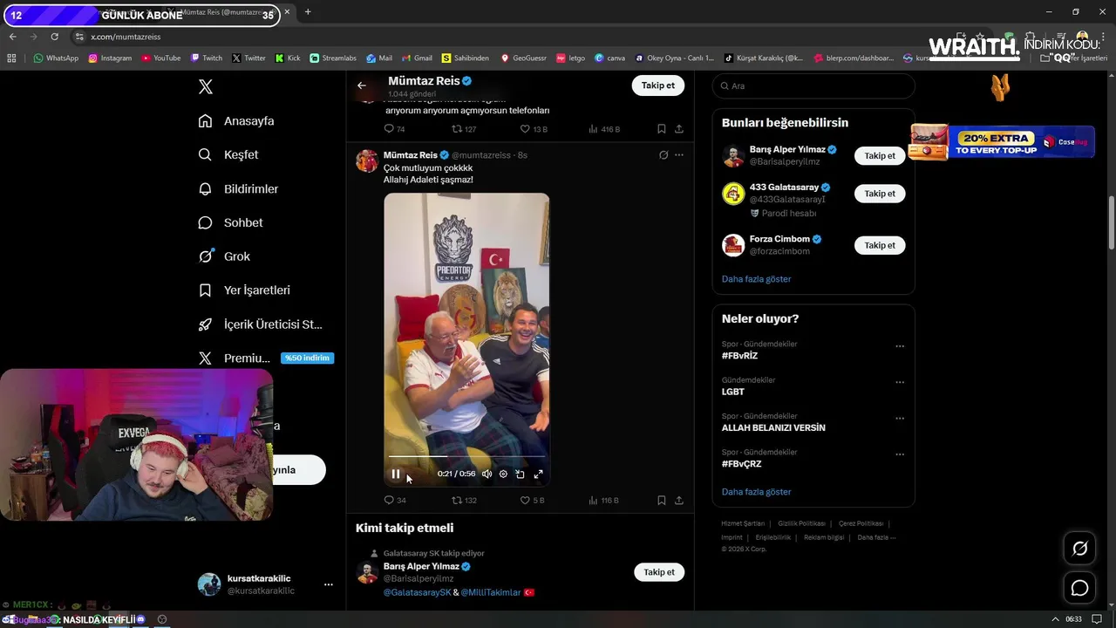Screen dimensions: 1116x628
Task: Click the X logo in sidebar
Action: 206,86
